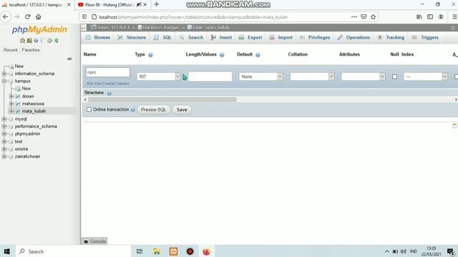This screenshot has height=257, width=458.
Task: Click help icon next to Structure label
Action: pyautogui.click(x=109, y=93)
